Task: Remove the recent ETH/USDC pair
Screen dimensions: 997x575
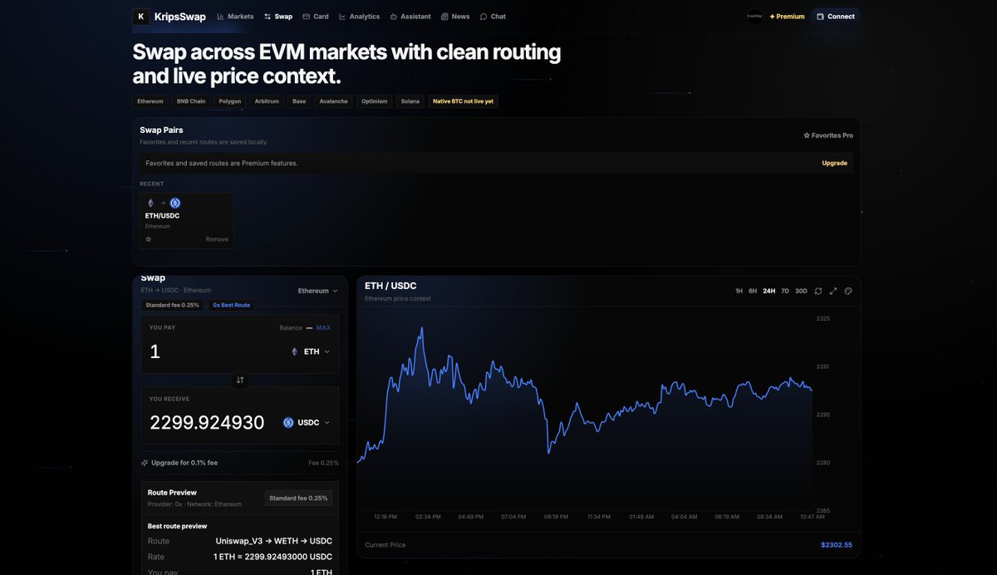Action: (x=217, y=239)
